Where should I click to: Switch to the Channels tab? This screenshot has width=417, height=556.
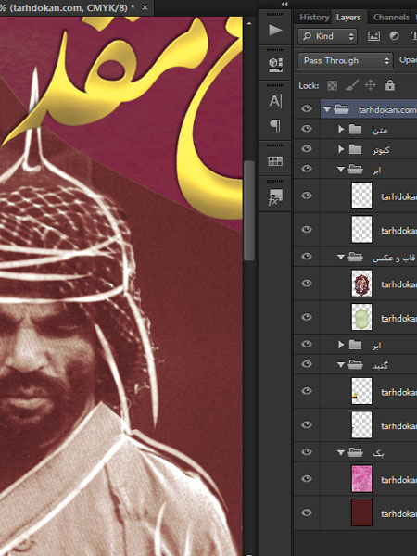391,17
